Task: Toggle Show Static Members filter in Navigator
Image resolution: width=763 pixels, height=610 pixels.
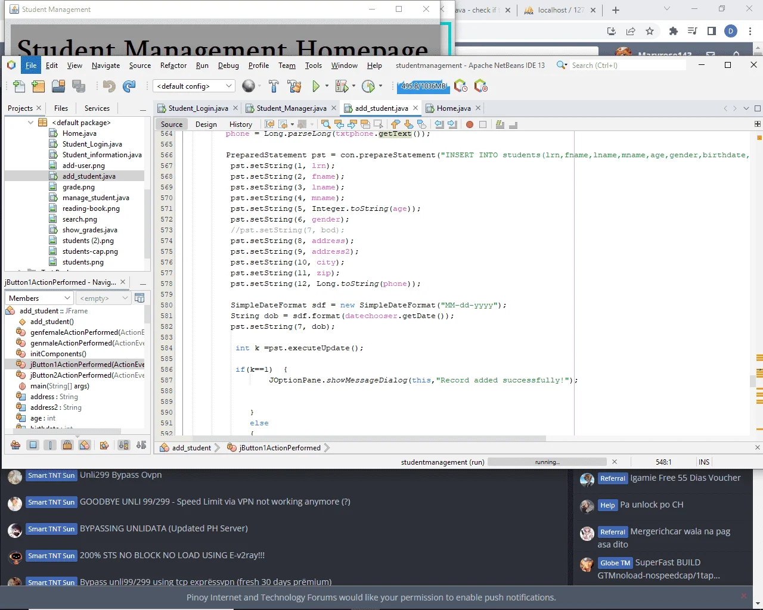Action: (x=50, y=445)
